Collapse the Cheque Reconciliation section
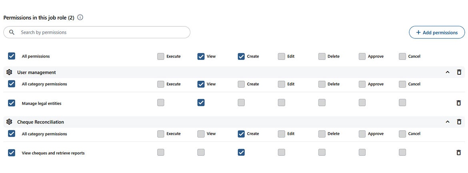468x173 pixels. 448,122
